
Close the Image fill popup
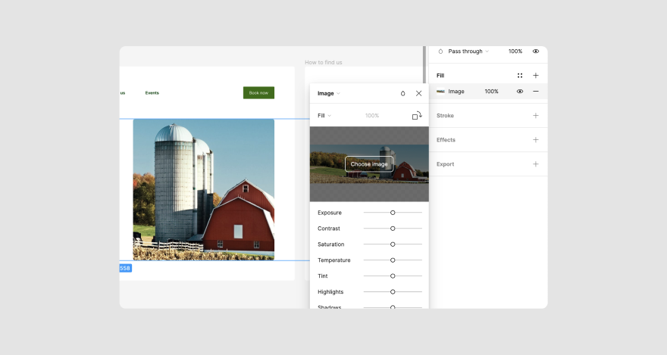tap(418, 93)
